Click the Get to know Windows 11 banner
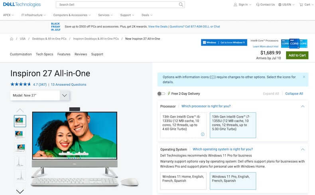Viewport: 315px width, 195px height. pos(224,42)
